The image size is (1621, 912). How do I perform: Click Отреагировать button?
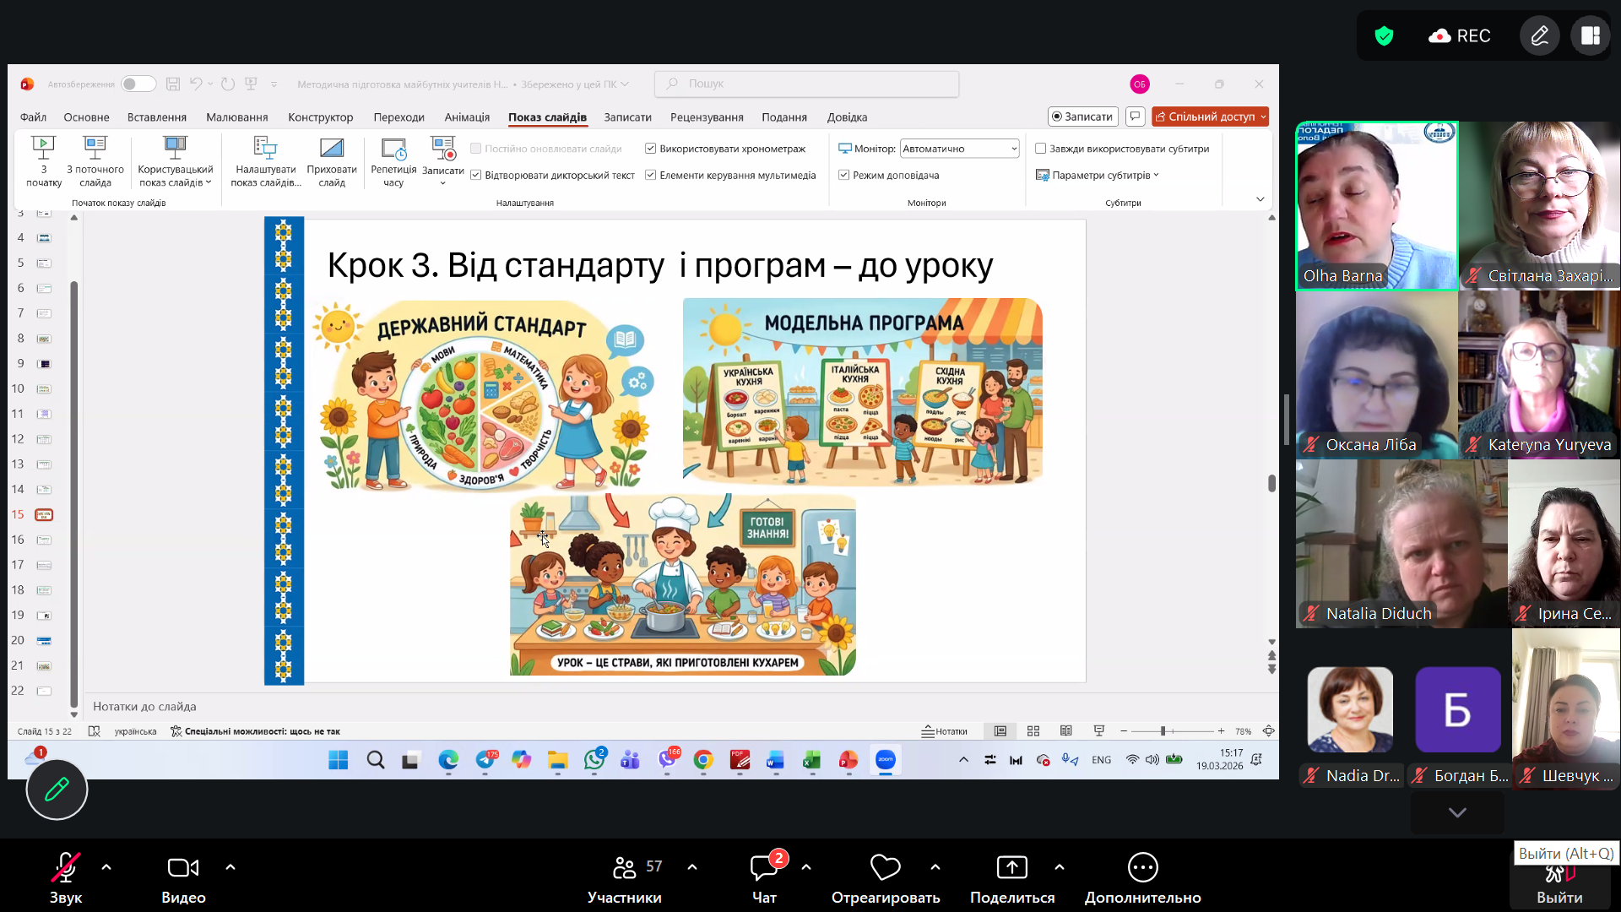[x=886, y=878]
